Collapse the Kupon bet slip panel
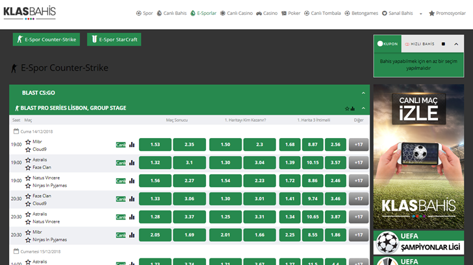473x265 pixels. (456, 44)
